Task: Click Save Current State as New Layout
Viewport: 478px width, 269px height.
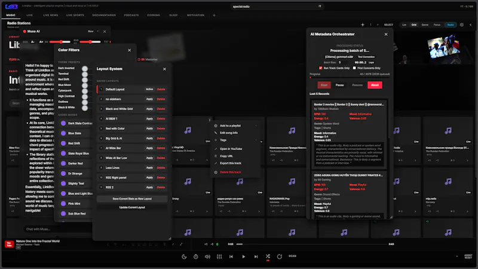Action: 132,199
